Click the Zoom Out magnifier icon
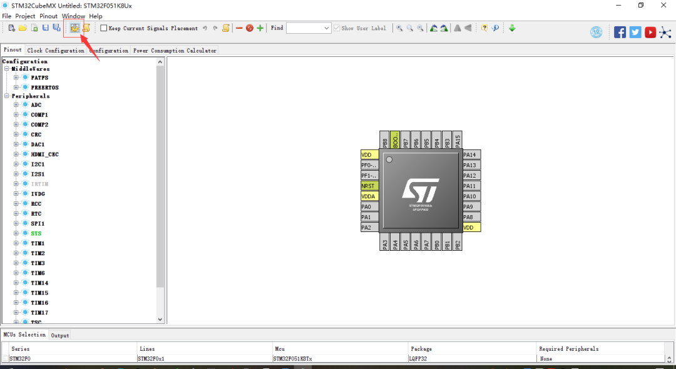 [x=421, y=28]
